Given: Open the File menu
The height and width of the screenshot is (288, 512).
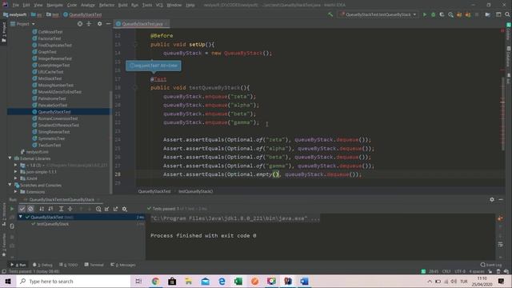Looking at the screenshot, I should click(x=16, y=6).
